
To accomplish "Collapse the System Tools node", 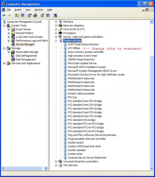I will click(4, 26).
